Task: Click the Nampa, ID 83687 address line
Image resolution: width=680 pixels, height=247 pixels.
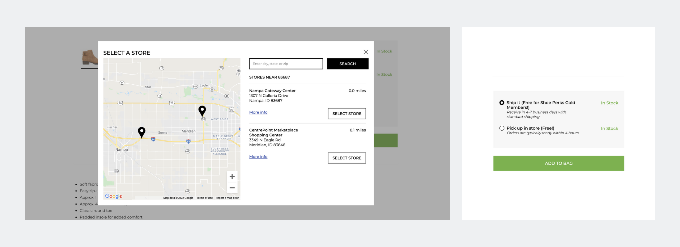Action: [x=266, y=101]
